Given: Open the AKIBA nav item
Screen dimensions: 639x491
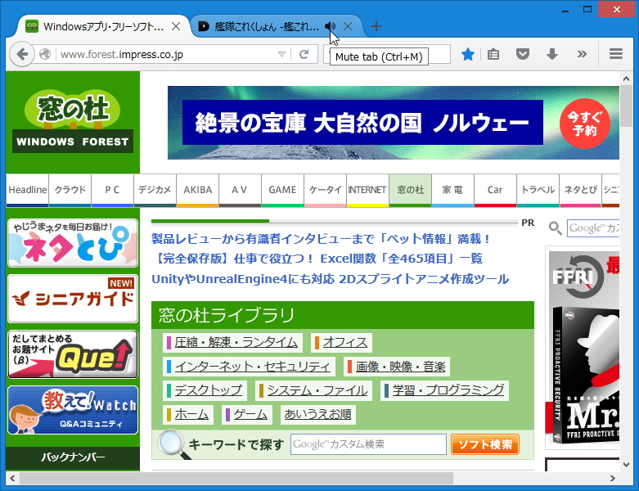Looking at the screenshot, I should (x=198, y=191).
